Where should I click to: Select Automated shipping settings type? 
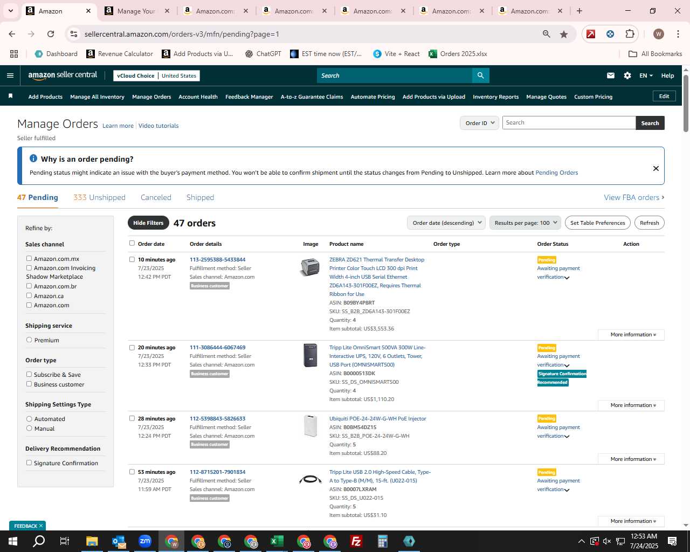tap(29, 419)
